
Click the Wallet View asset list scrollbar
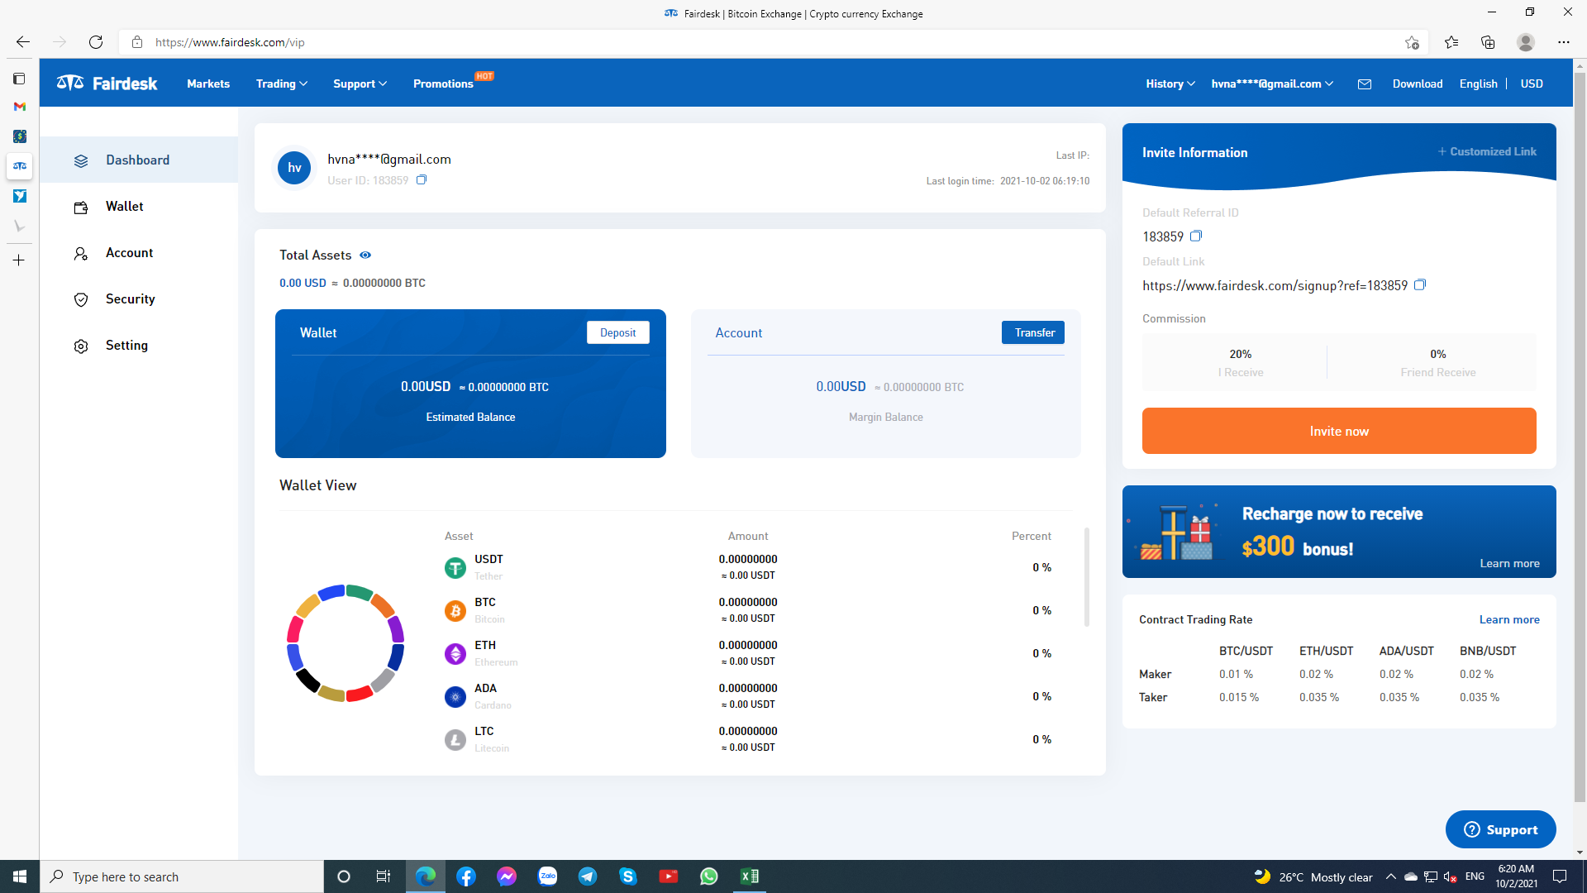click(1086, 579)
